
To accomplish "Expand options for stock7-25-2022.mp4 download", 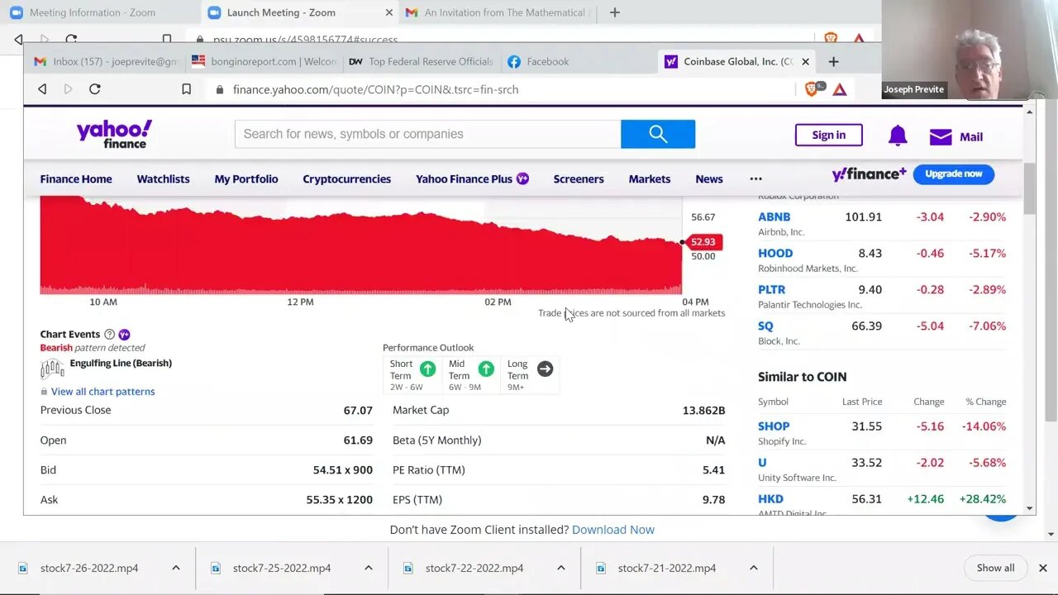I will (369, 568).
